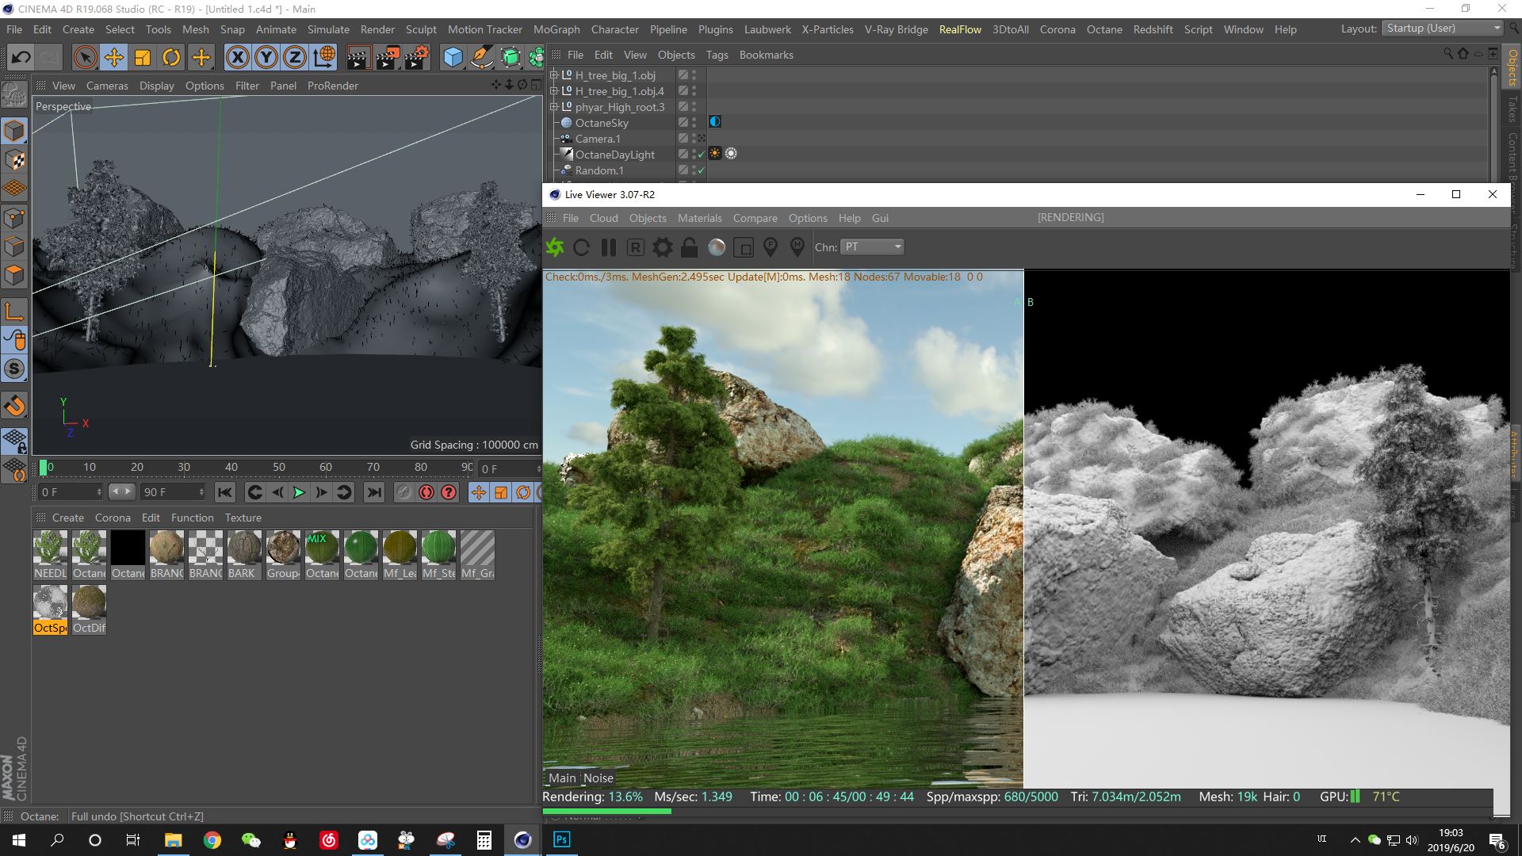1522x856 pixels.
Task: Click the lock resolution padlock in Live Viewer
Action: point(689,247)
